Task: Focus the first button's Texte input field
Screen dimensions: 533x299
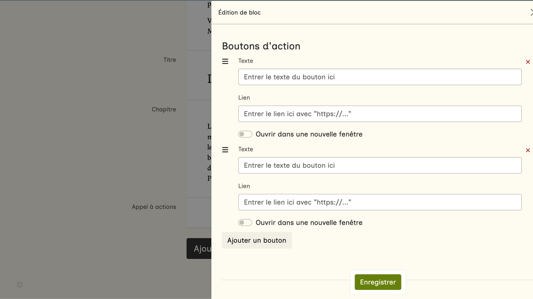Action: pyautogui.click(x=380, y=77)
